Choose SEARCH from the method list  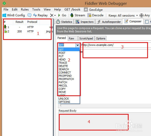(x=69, y=69)
